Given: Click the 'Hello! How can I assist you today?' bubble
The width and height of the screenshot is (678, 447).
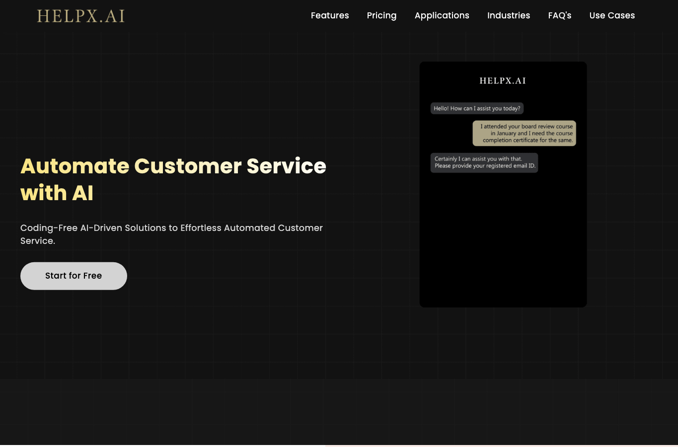Looking at the screenshot, I should click(477, 108).
